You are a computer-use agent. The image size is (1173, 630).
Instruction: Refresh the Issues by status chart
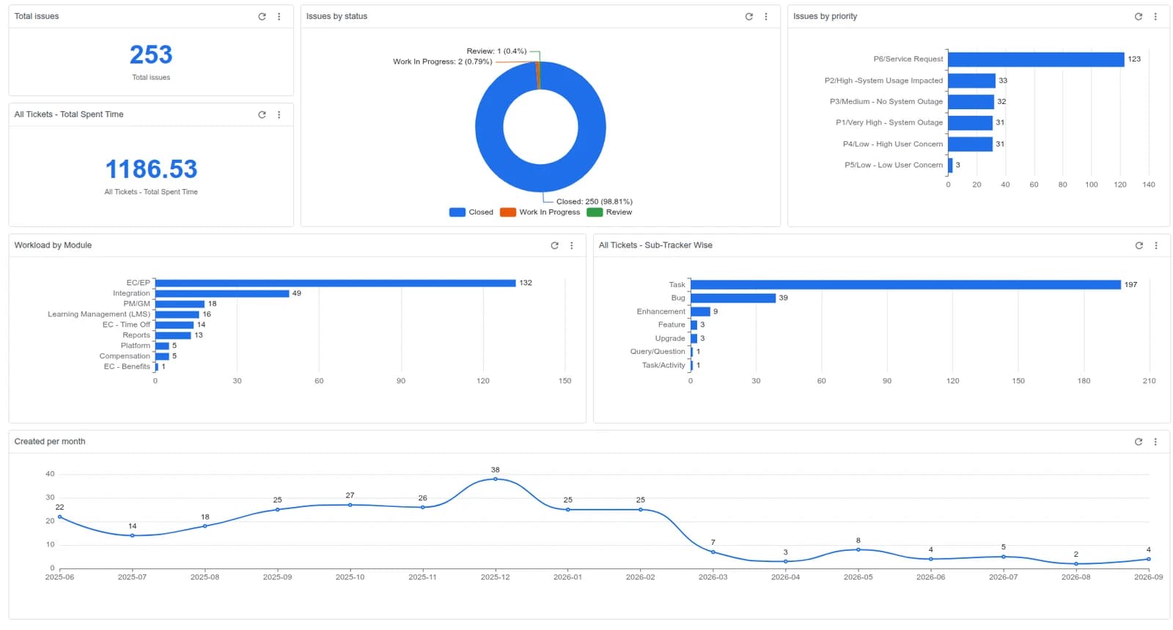(749, 16)
